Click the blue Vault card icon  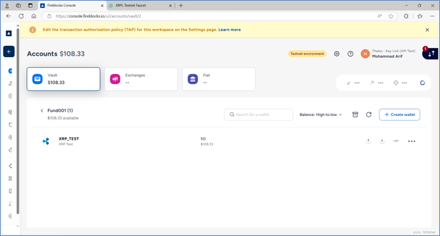(37, 79)
